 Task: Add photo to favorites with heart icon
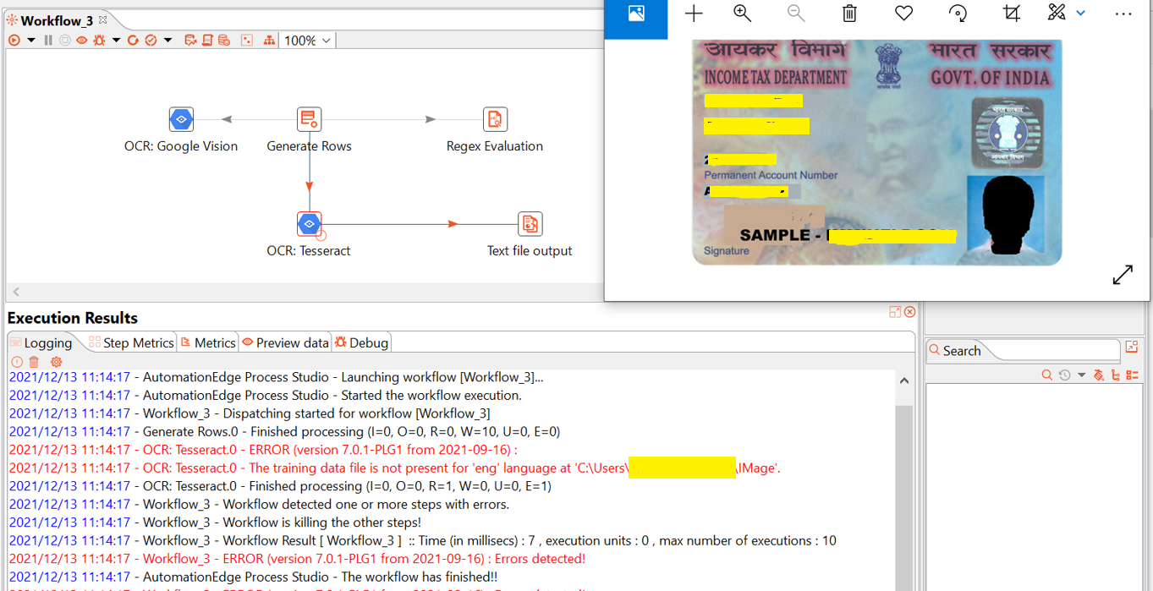click(x=903, y=13)
